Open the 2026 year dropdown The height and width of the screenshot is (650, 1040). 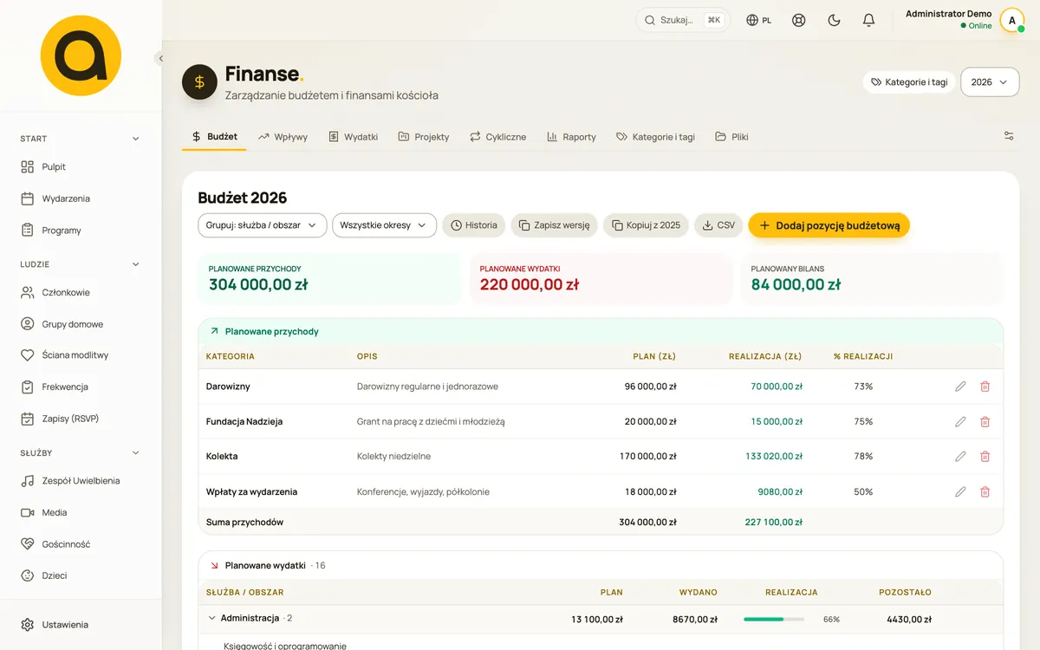tap(990, 82)
